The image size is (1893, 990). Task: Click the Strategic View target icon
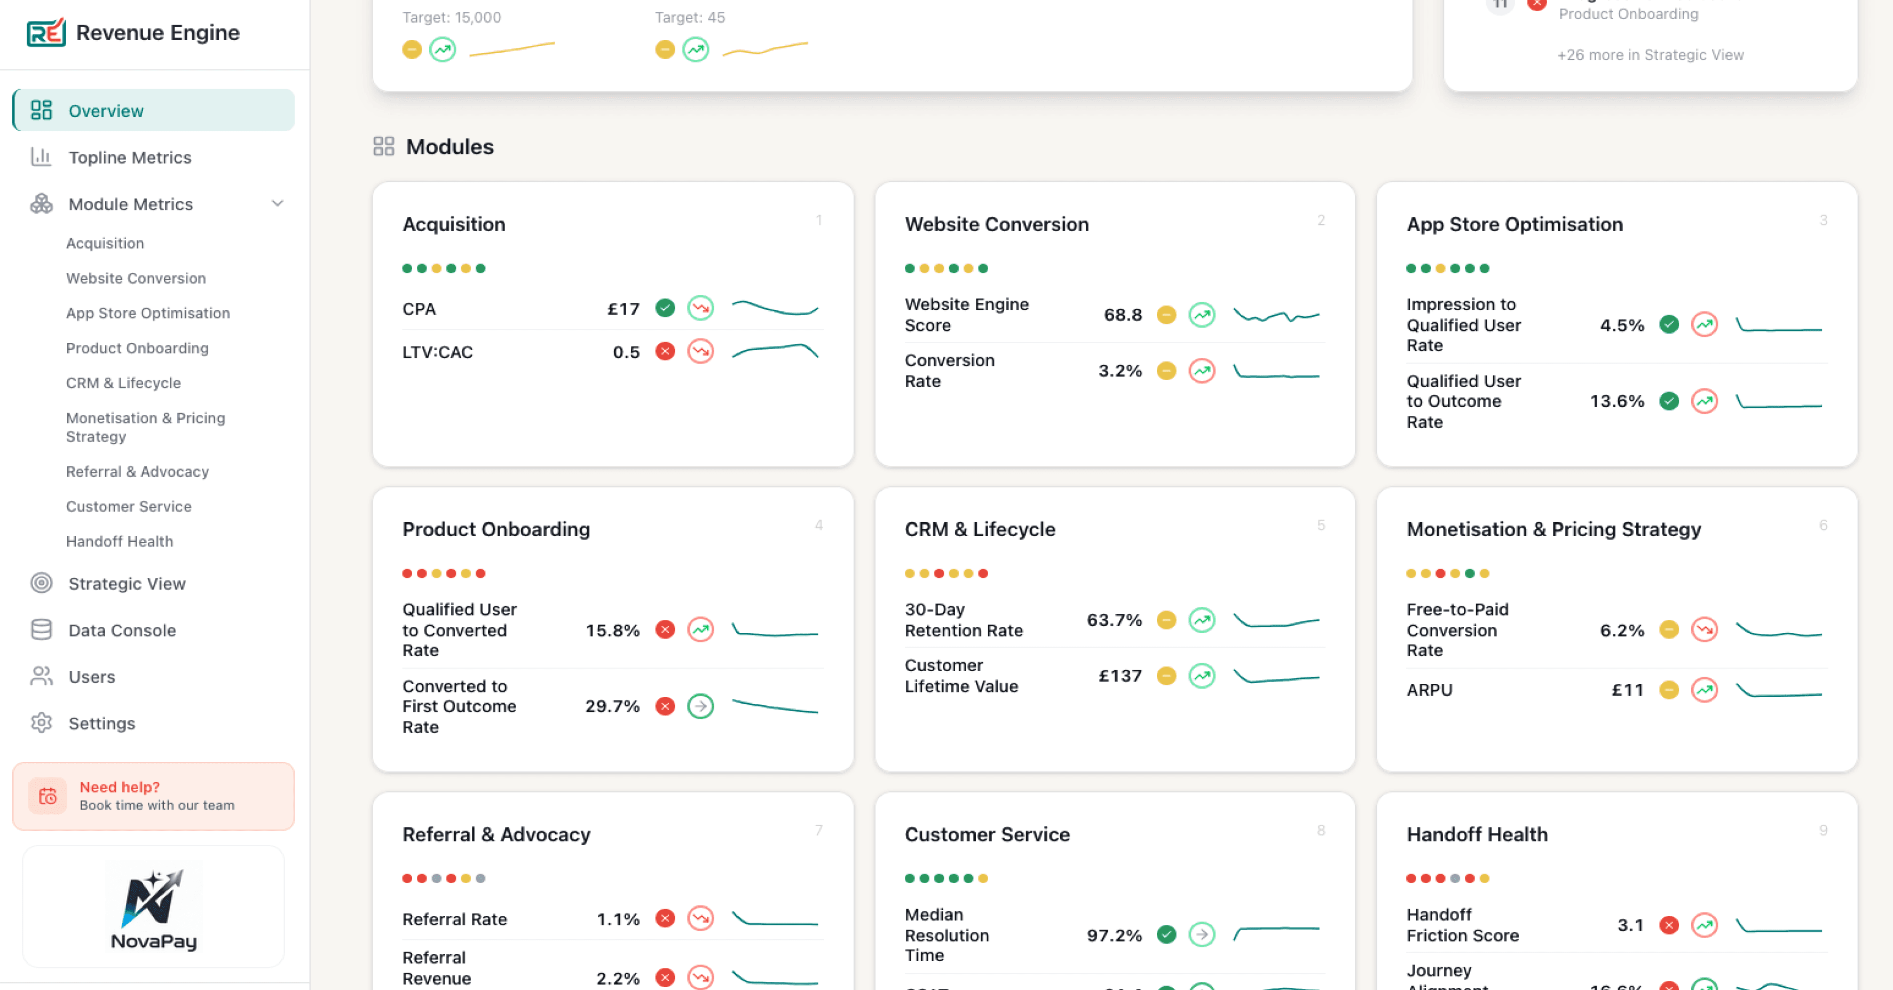[x=41, y=583]
